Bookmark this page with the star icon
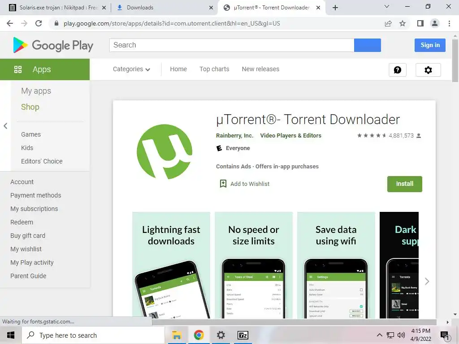This screenshot has height=344, width=459. click(x=403, y=23)
